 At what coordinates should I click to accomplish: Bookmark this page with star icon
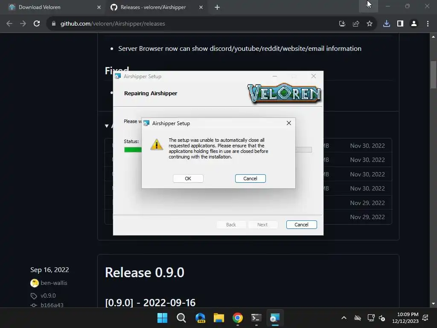(369, 24)
